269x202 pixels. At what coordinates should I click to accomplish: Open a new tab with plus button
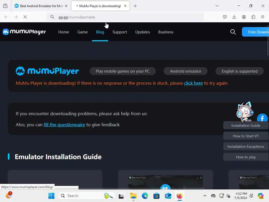click(x=135, y=6)
